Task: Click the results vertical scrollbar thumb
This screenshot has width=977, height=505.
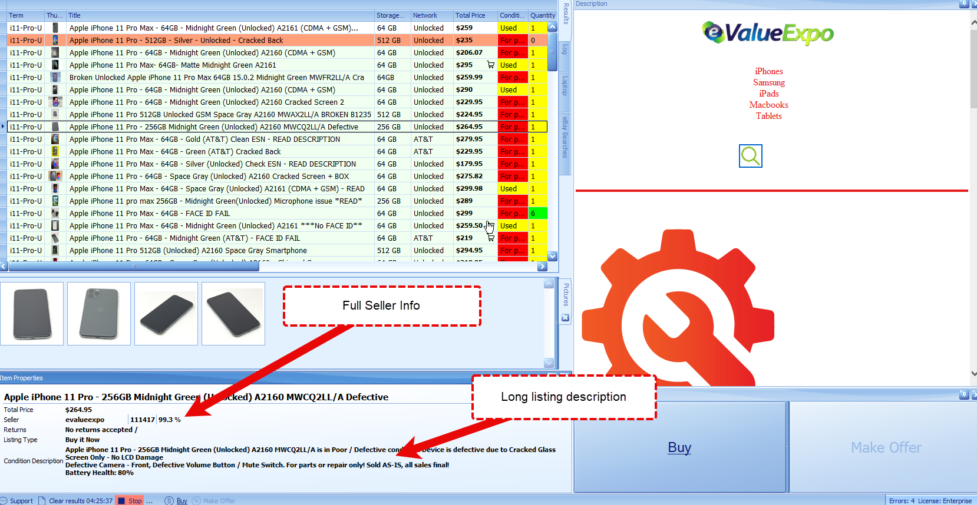Action: 552,52
